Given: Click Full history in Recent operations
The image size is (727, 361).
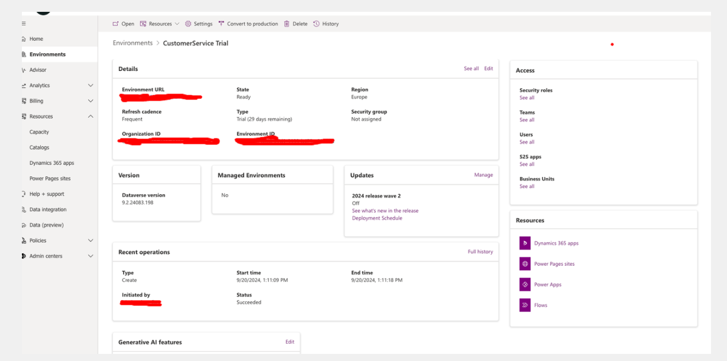Looking at the screenshot, I should click(480, 252).
